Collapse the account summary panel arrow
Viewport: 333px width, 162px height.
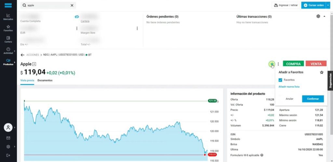tap(324, 16)
